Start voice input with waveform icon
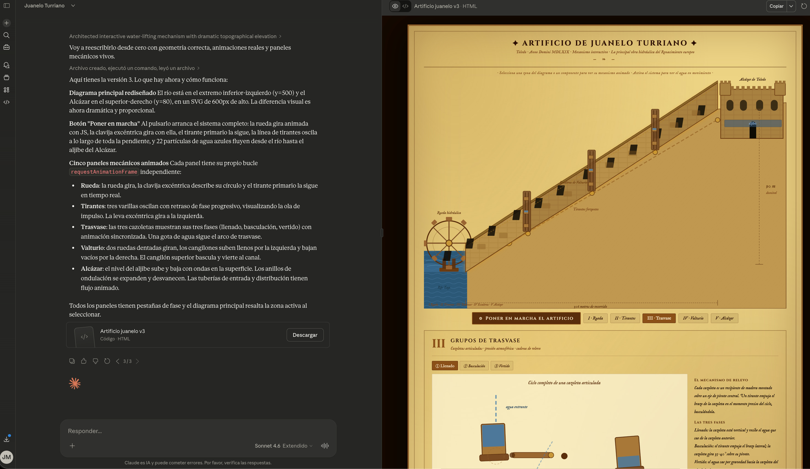The height and width of the screenshot is (469, 810). 325,446
